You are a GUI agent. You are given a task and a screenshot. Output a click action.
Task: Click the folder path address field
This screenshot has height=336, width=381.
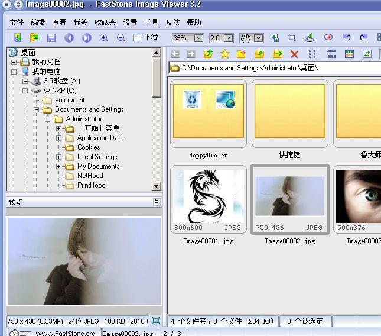click(275, 68)
